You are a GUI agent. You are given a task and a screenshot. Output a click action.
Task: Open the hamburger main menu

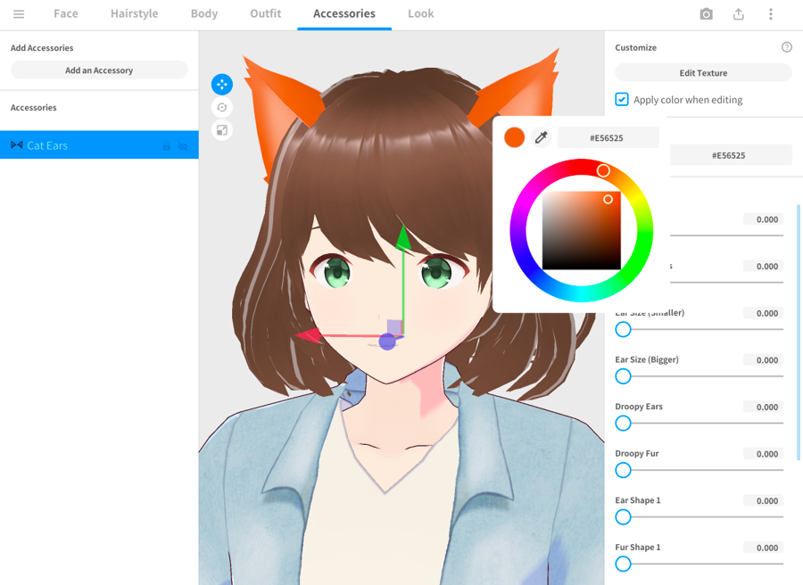(x=19, y=14)
